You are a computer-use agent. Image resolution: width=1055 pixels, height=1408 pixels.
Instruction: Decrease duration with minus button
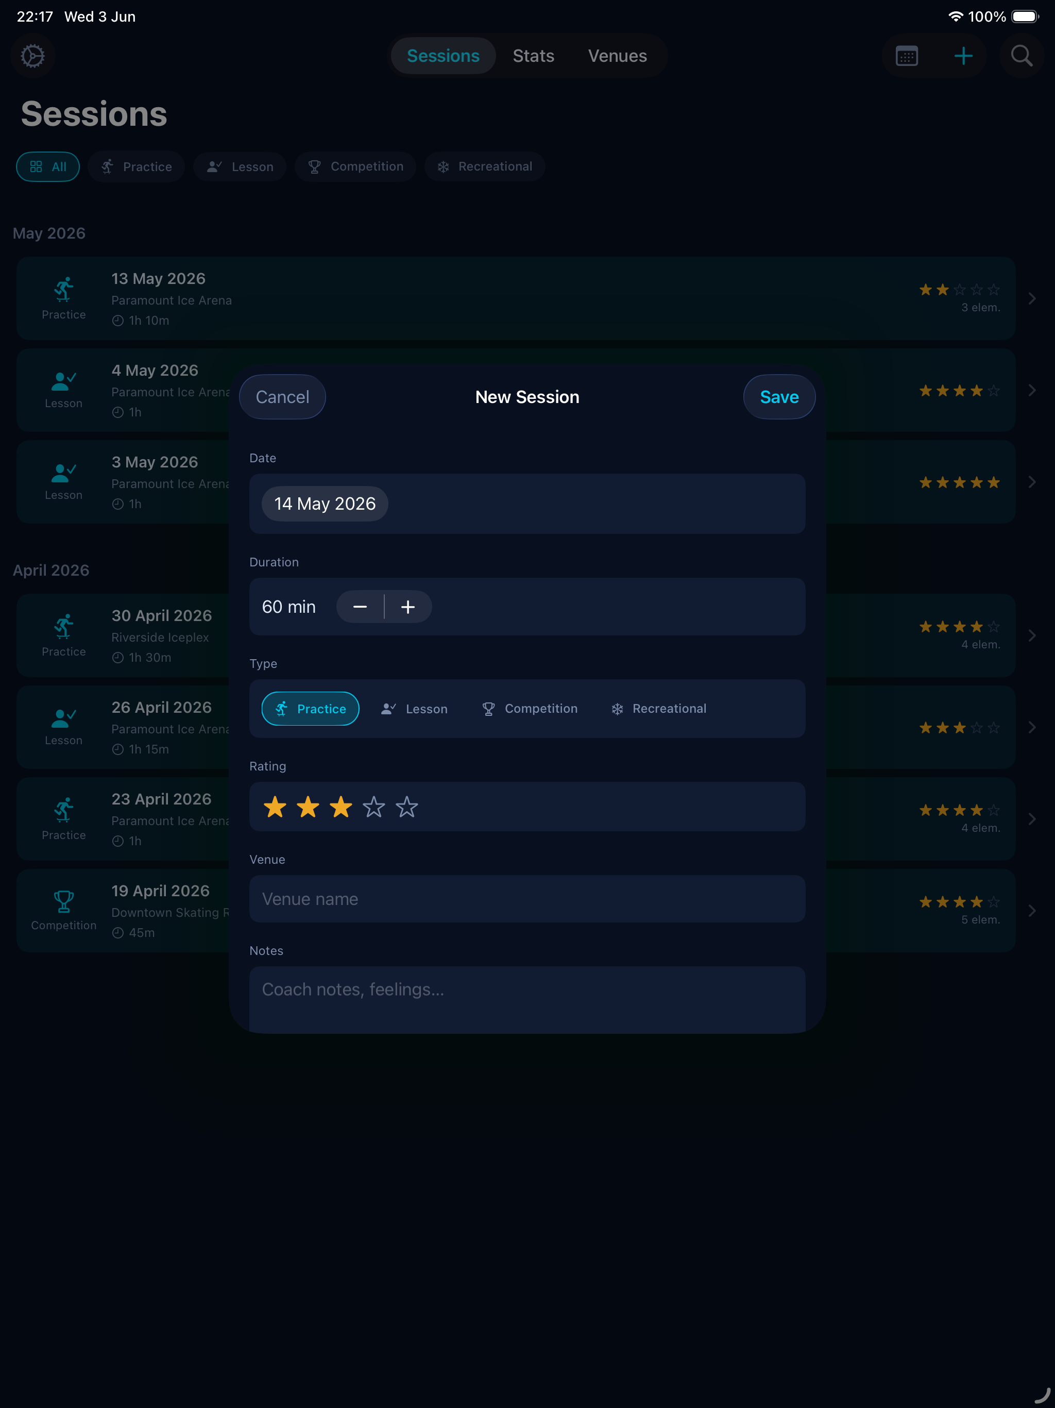click(x=360, y=607)
